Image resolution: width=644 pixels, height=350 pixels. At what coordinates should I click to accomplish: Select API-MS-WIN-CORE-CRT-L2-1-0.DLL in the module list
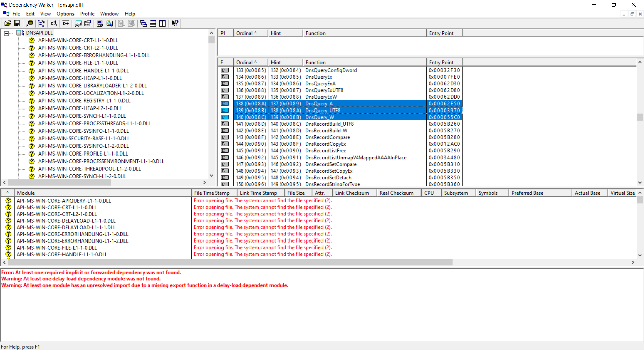pos(57,214)
